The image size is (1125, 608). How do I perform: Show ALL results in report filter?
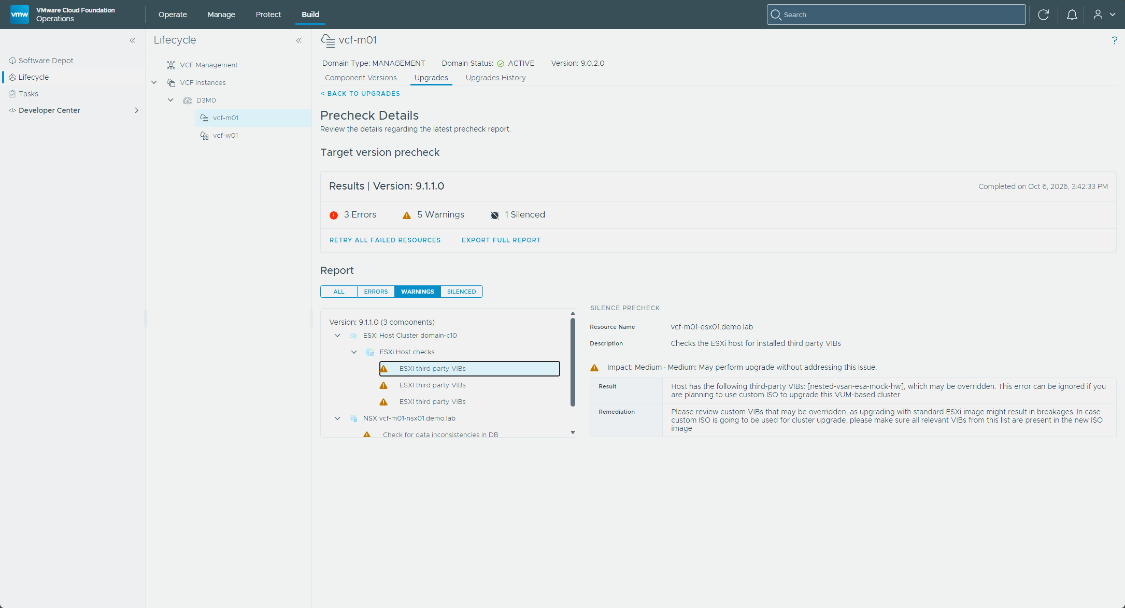[339, 292]
